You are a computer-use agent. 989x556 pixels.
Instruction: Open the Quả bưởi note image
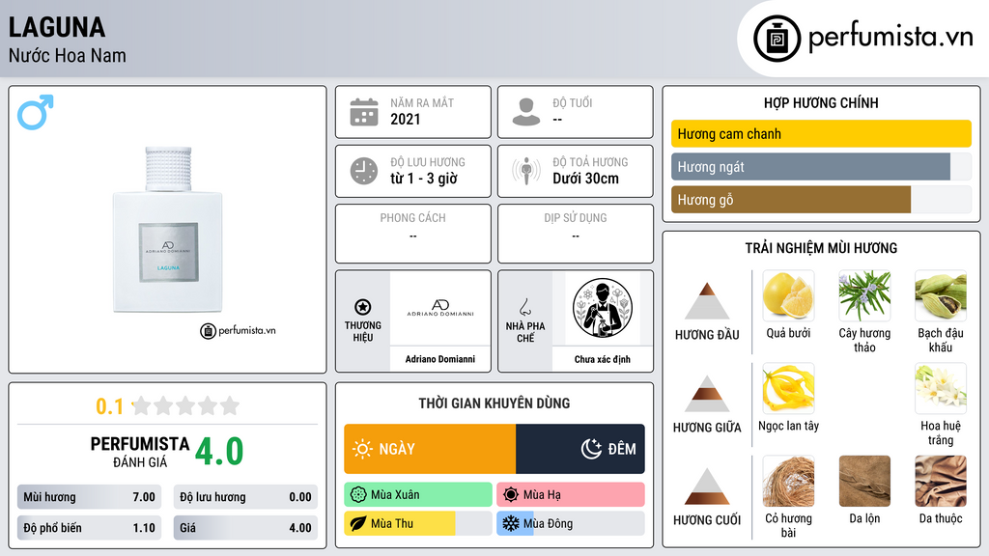788,296
